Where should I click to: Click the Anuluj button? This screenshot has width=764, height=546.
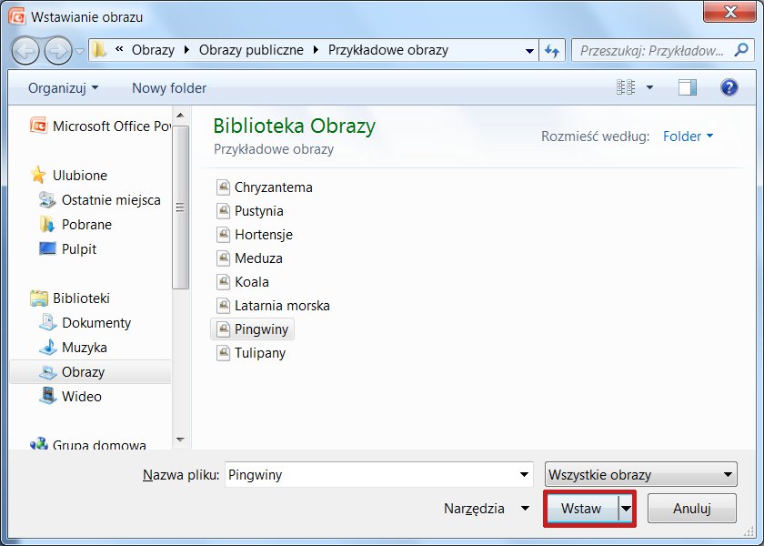(x=692, y=509)
